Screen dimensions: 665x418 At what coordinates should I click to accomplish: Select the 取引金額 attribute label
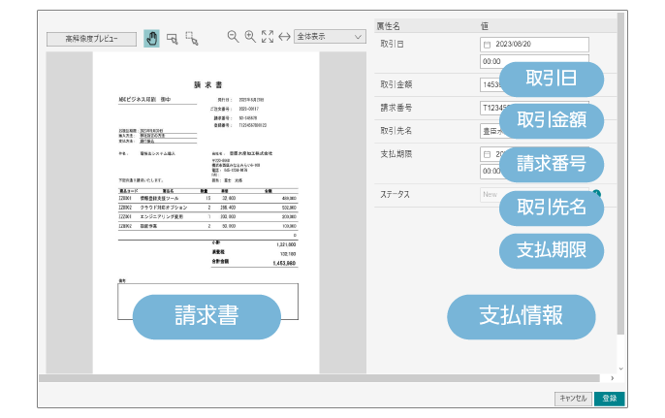pos(396,84)
